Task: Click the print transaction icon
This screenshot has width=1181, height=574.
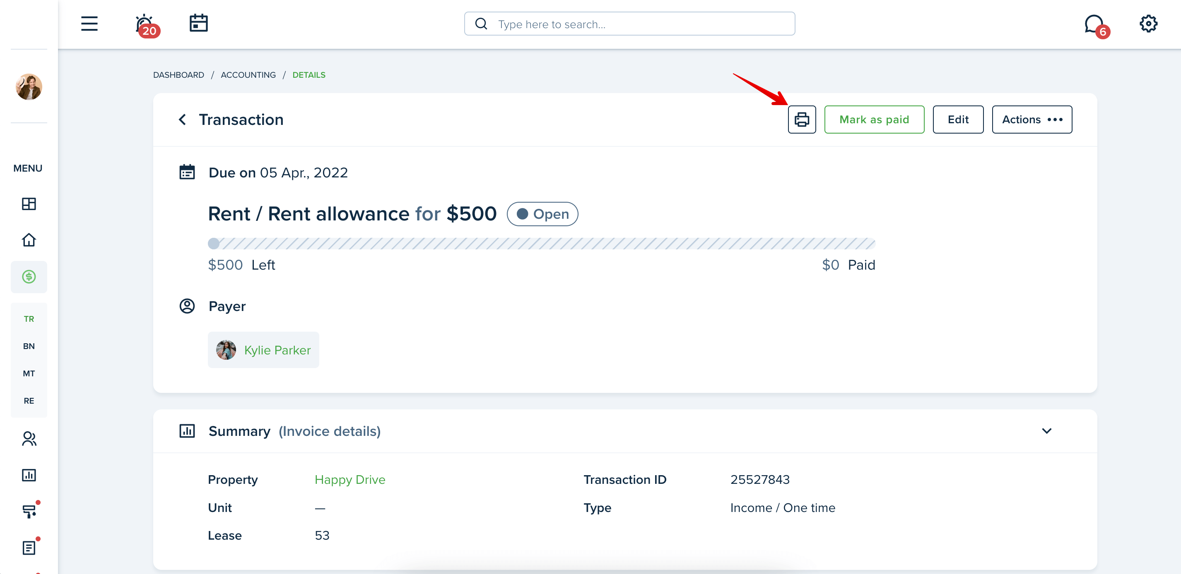Action: (801, 120)
